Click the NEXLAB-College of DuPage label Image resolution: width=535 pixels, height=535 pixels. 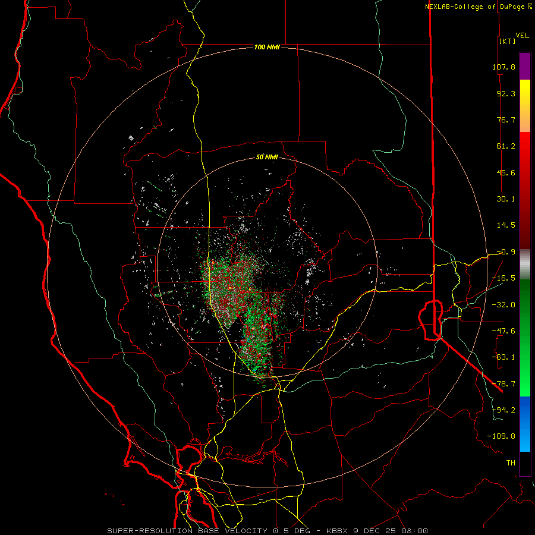pyautogui.click(x=478, y=7)
